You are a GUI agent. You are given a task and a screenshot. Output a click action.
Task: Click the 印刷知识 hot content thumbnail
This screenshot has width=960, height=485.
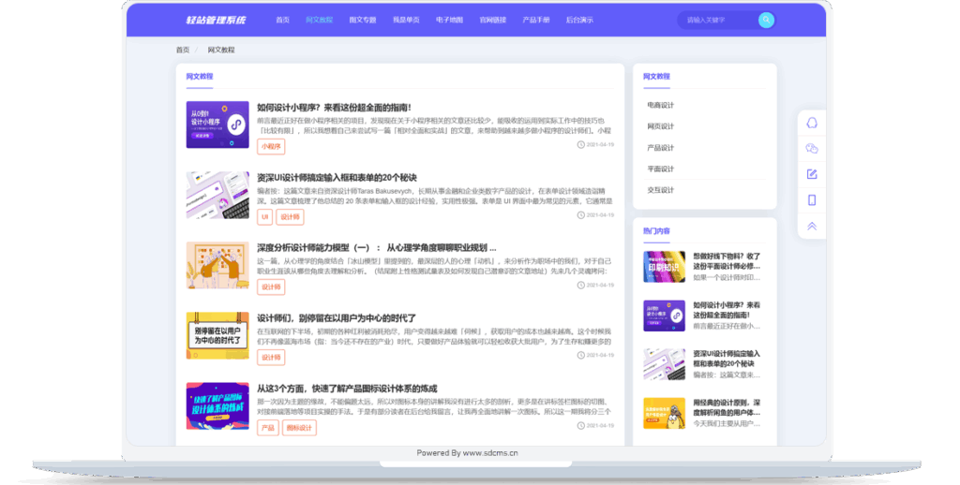[665, 267]
